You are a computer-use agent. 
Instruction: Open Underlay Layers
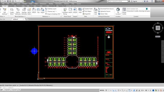coord(51,9)
